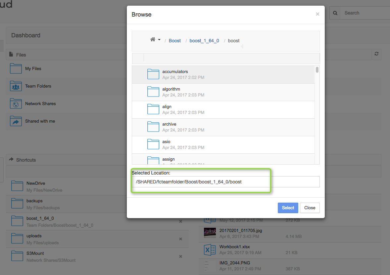Screen dimensions: 390x275
Task: Expand the home dropdown caret in breadcrumb
Action: (x=159, y=40)
